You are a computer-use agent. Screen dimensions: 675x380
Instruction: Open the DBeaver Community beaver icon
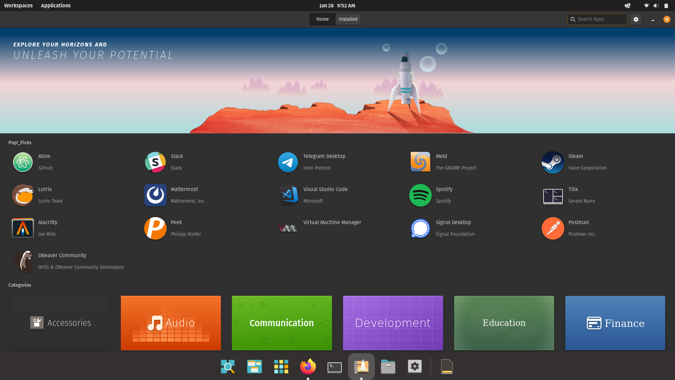tap(23, 261)
